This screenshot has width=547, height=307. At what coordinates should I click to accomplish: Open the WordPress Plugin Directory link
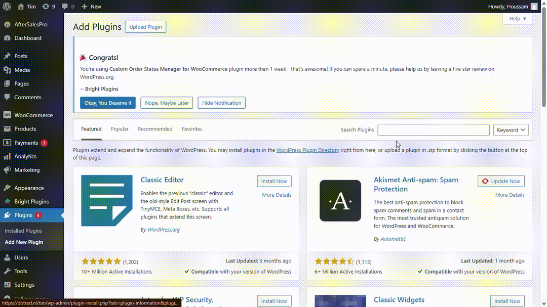pyautogui.click(x=308, y=150)
